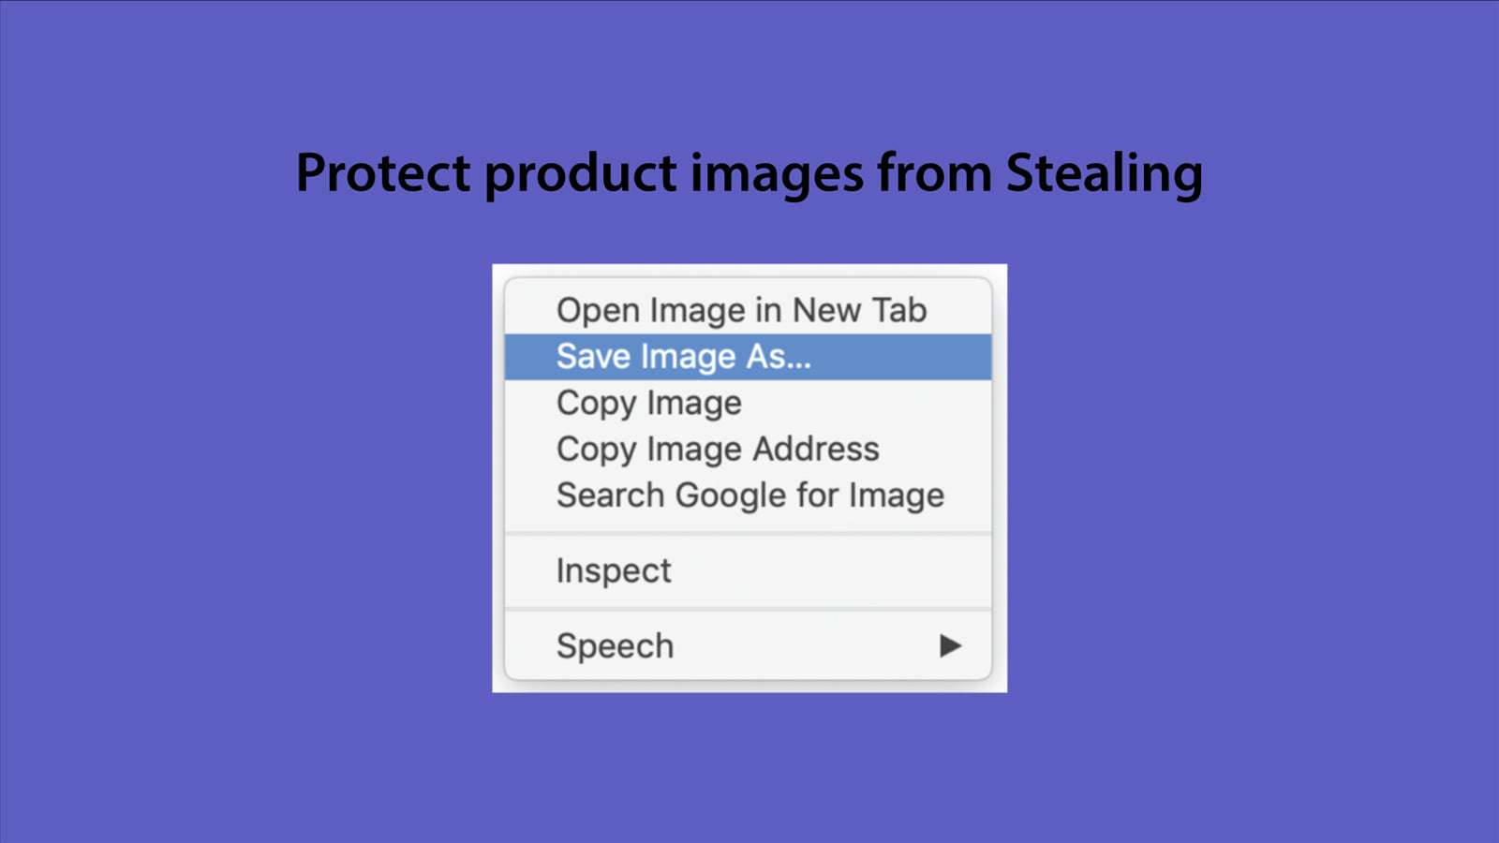The width and height of the screenshot is (1499, 843).
Task: Select the Speech right-pointing triangle
Action: click(952, 644)
